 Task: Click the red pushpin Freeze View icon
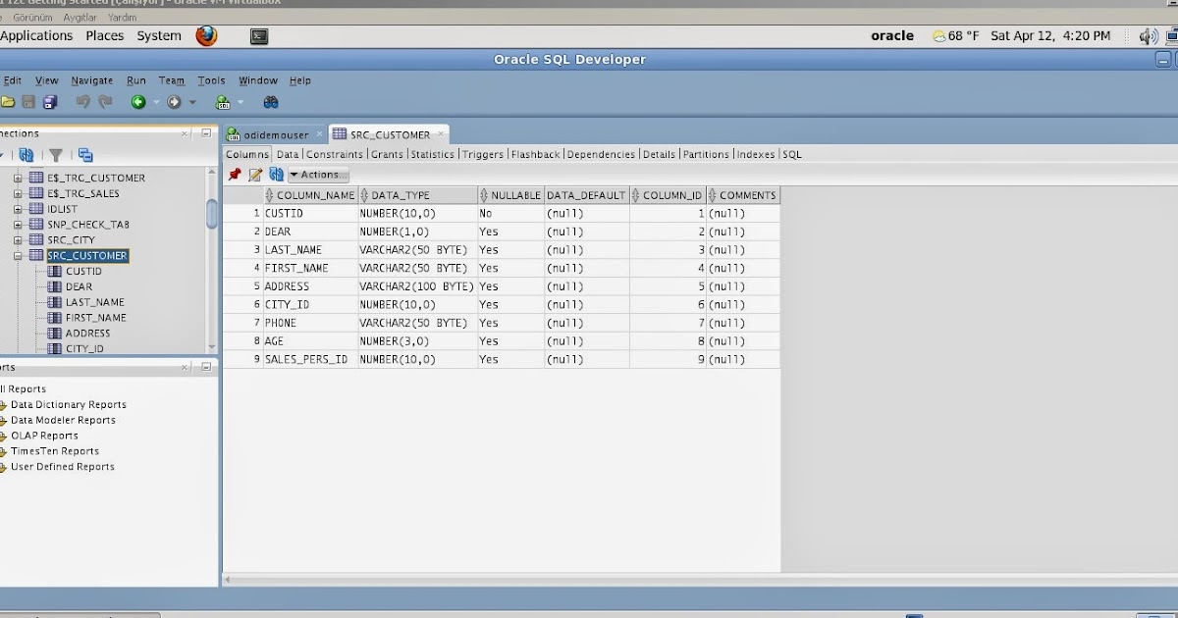(x=235, y=175)
